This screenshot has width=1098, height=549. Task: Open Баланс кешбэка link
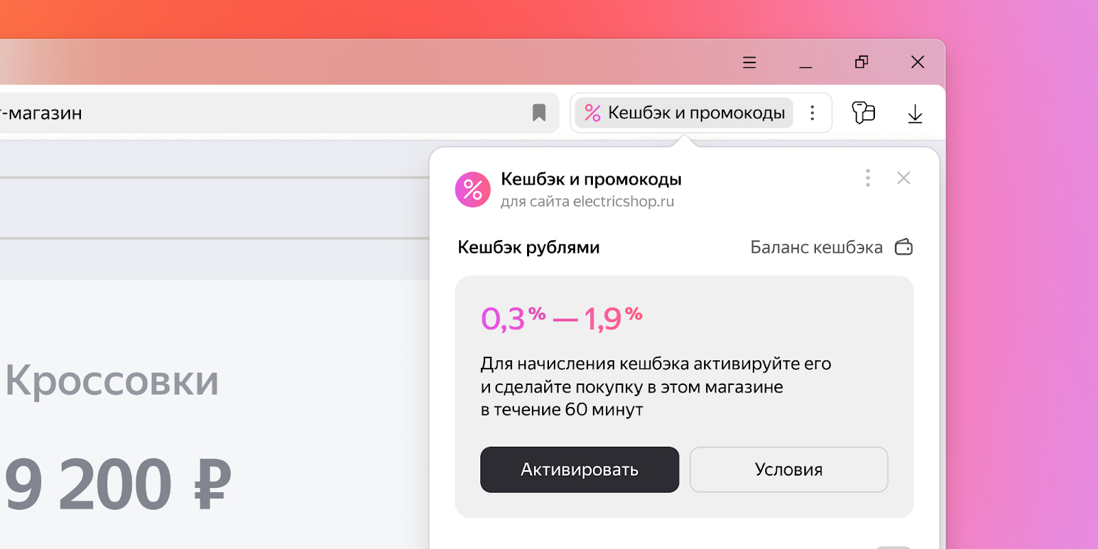[x=817, y=247]
